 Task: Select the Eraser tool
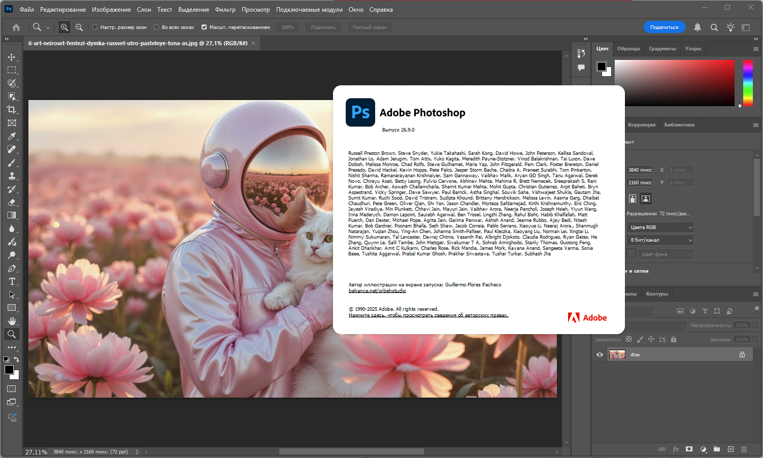tap(12, 202)
